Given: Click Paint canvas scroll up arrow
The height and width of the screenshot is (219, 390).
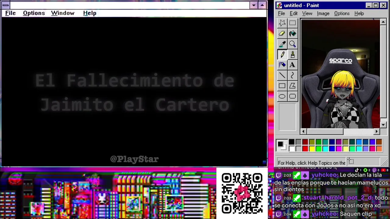Looking at the screenshot, I should click(383, 22).
